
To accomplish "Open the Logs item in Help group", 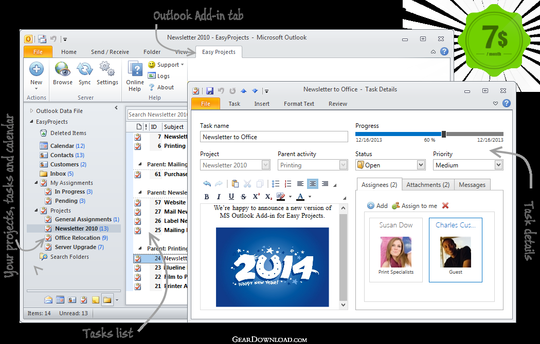I will (159, 76).
